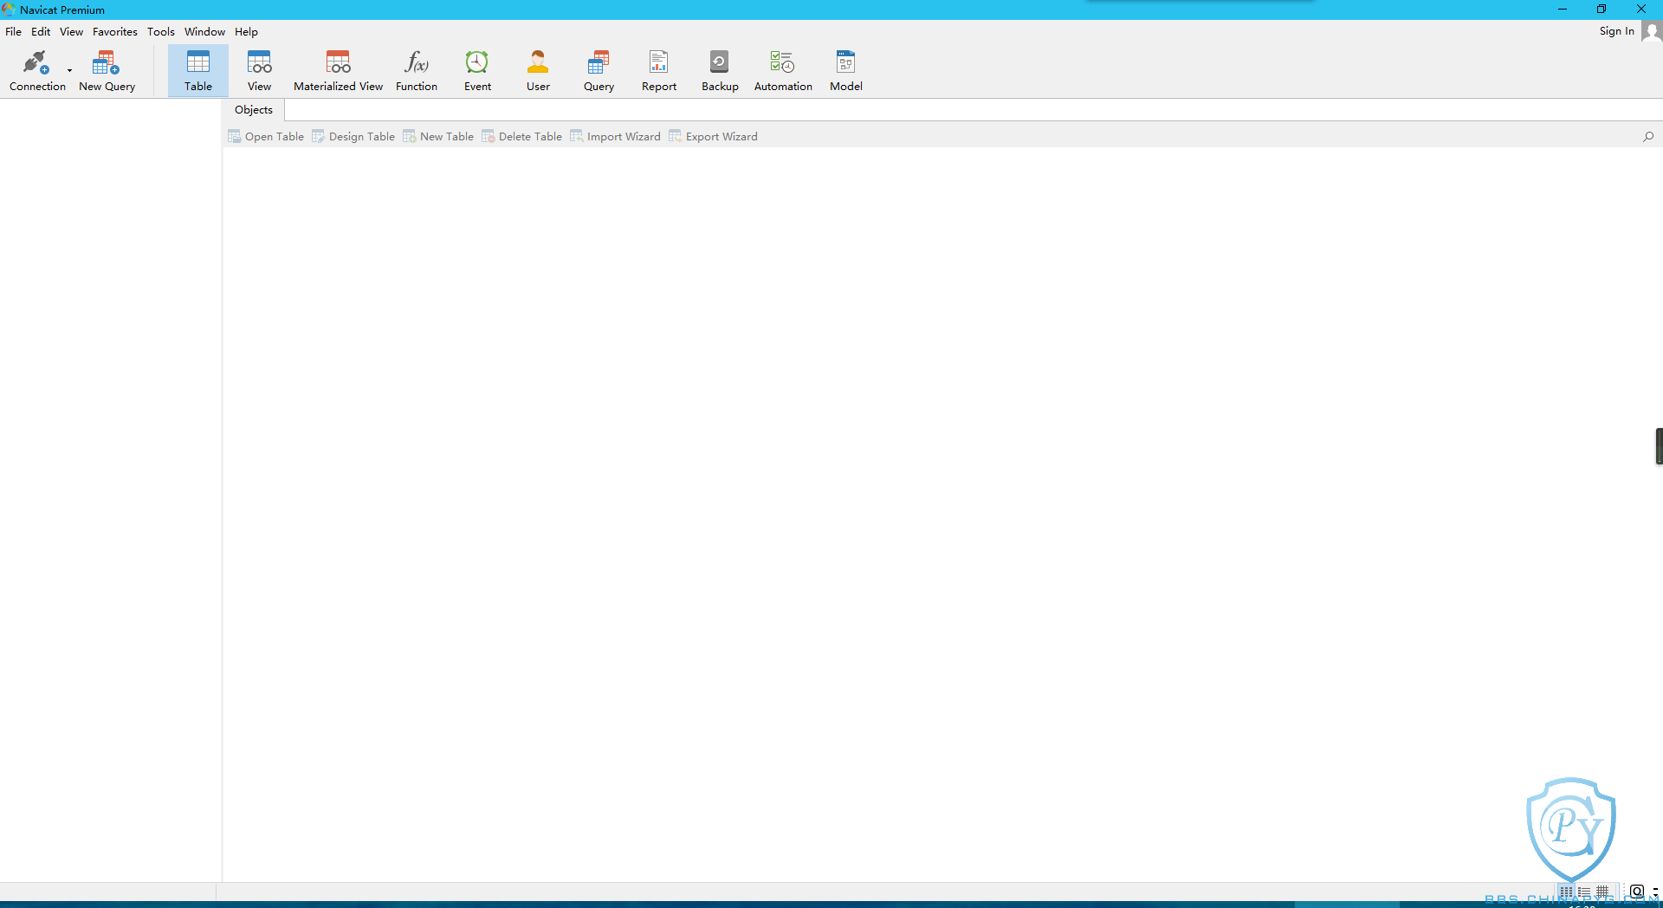Open User management

tap(538, 71)
